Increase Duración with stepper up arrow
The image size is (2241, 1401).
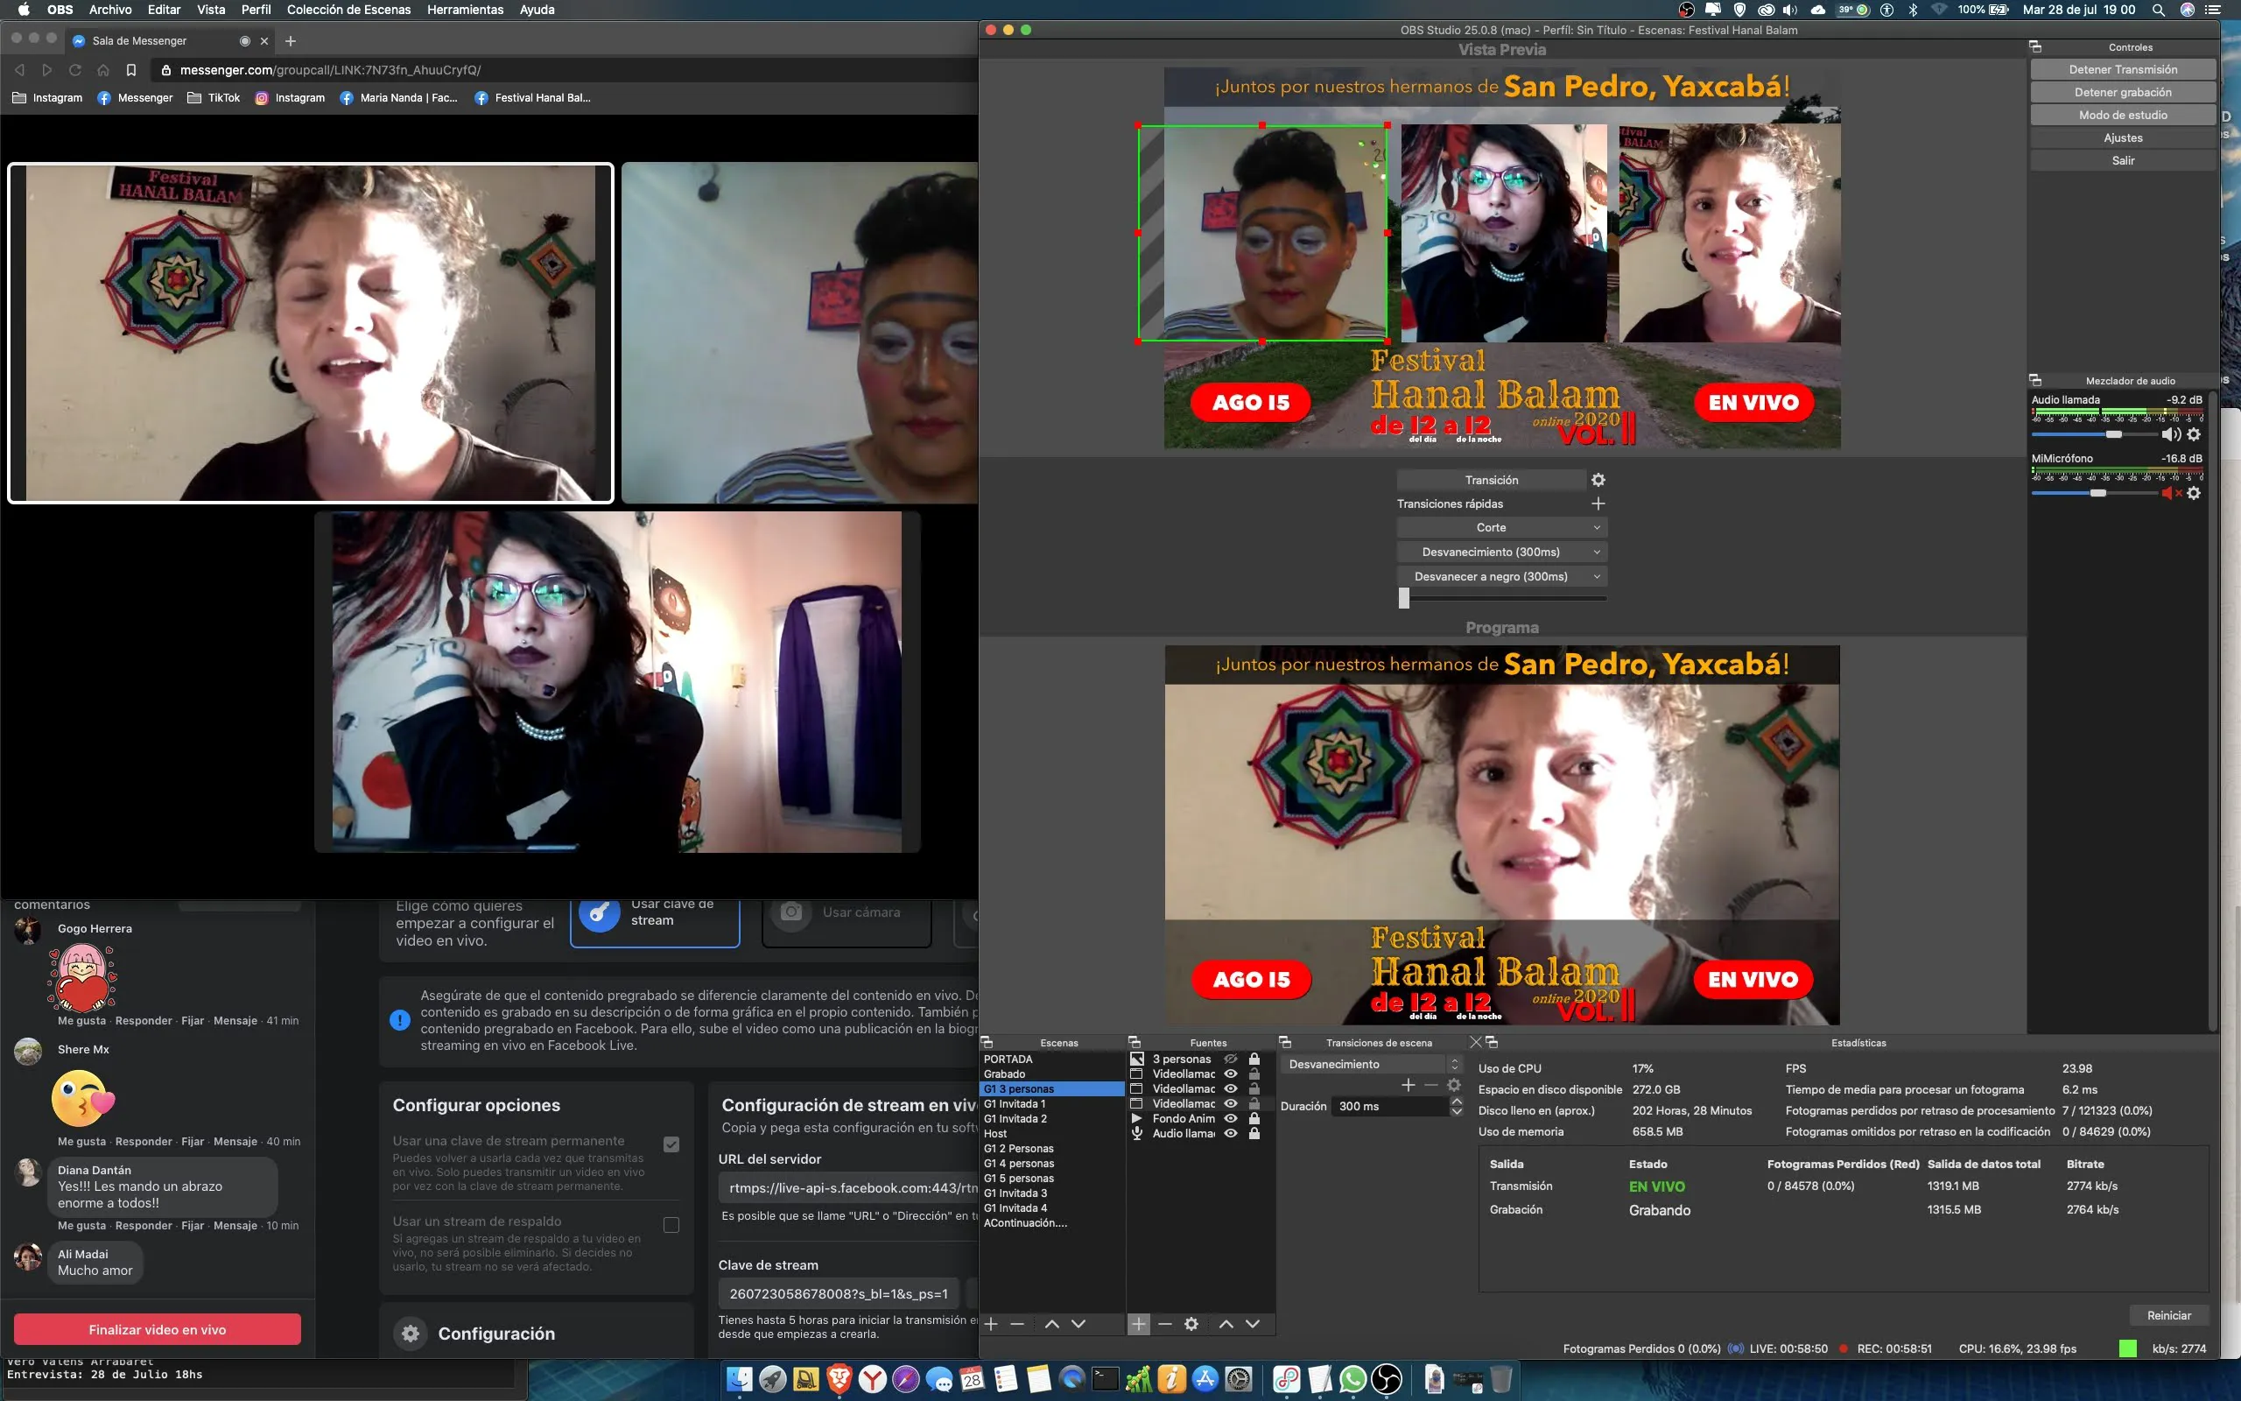pyautogui.click(x=1456, y=1101)
